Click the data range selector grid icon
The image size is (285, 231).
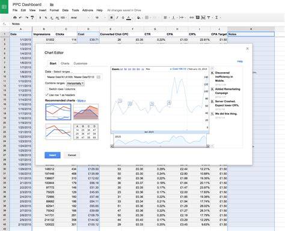[x=99, y=77]
